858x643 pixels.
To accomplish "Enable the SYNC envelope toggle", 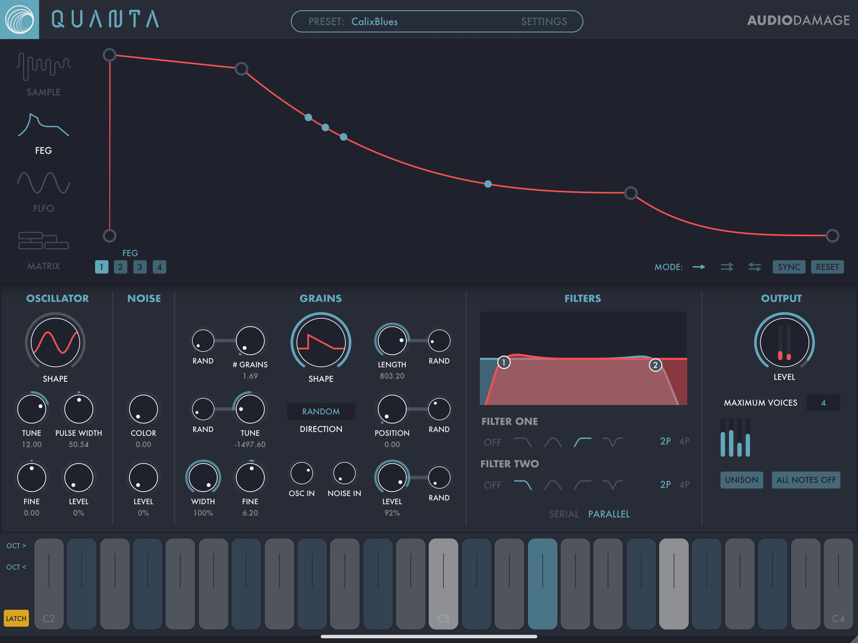I will pos(789,267).
